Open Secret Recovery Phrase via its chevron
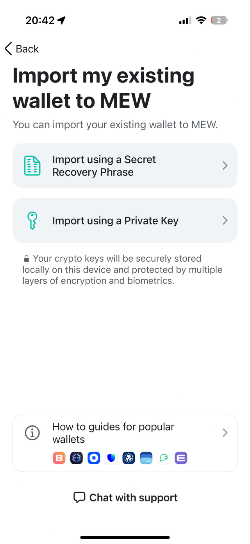 (225, 166)
